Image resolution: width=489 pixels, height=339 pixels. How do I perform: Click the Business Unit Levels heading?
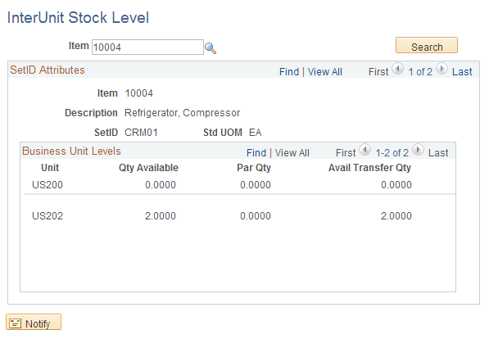coord(71,151)
